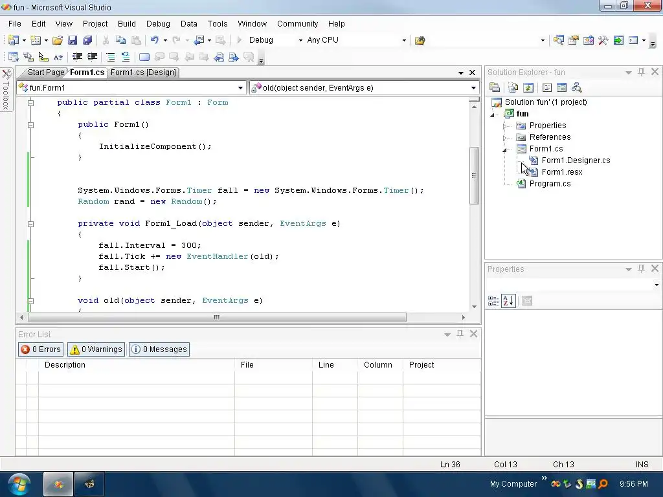Decrease the line indent

click(x=77, y=57)
